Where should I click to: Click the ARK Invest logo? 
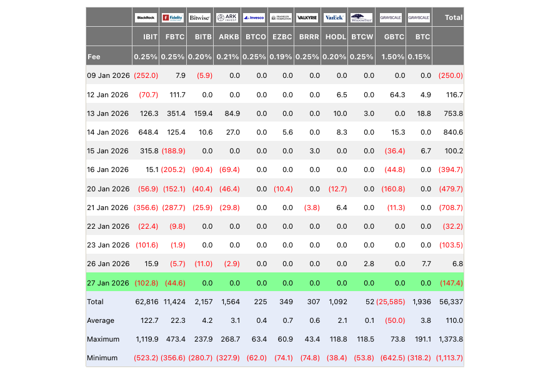(x=227, y=17)
